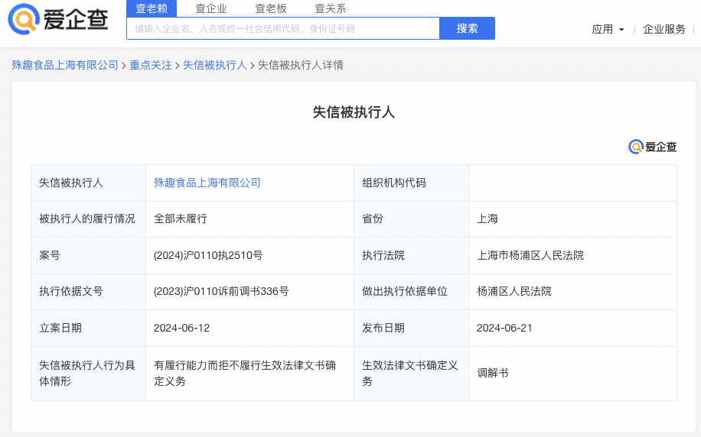Switch to the 查企业 tab
This screenshot has width=701, height=437.
click(x=211, y=8)
